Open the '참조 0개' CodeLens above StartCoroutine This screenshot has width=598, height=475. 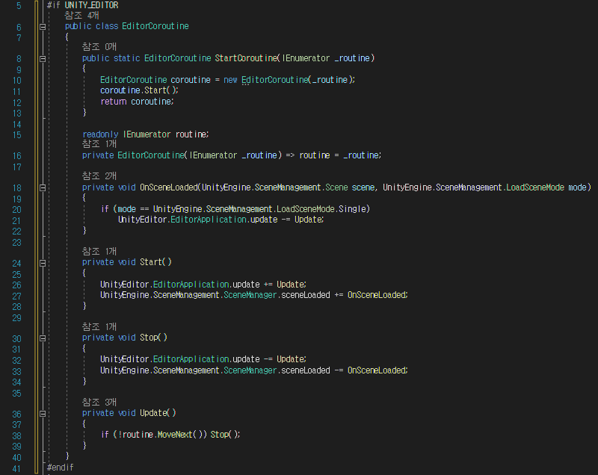(99, 47)
